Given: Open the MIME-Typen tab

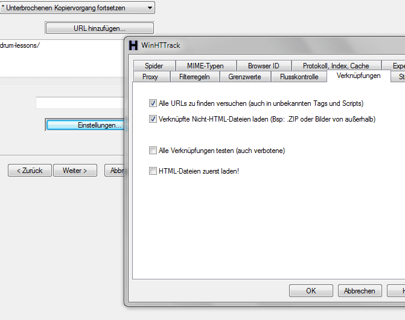Looking at the screenshot, I should [x=206, y=66].
